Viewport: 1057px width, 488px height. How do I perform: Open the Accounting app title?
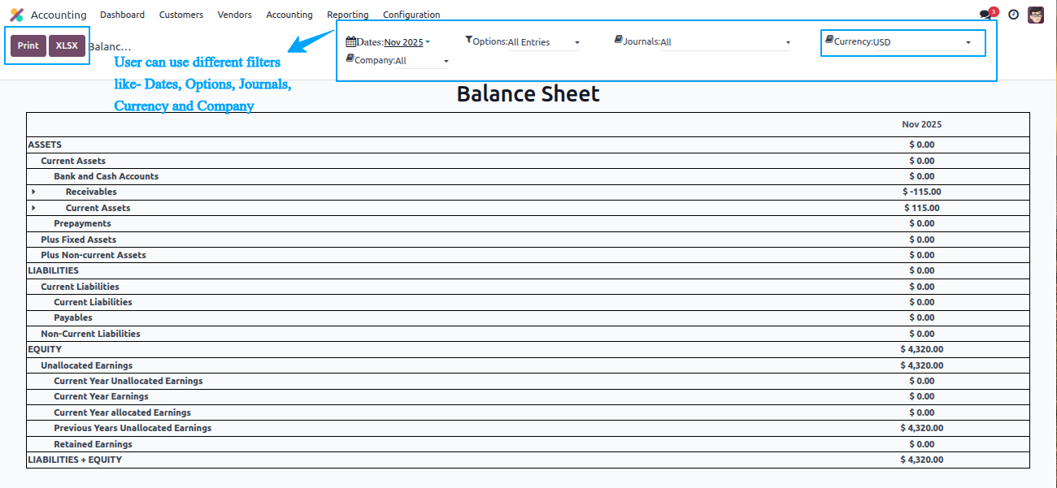tap(59, 15)
